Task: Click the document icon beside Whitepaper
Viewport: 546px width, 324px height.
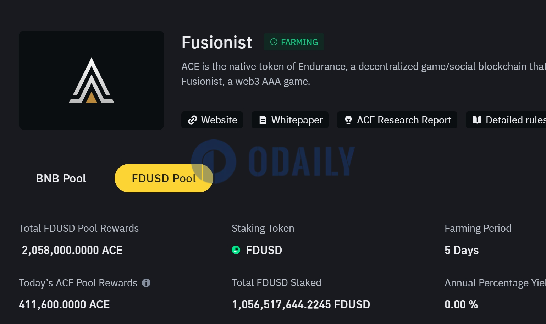Action: (263, 120)
